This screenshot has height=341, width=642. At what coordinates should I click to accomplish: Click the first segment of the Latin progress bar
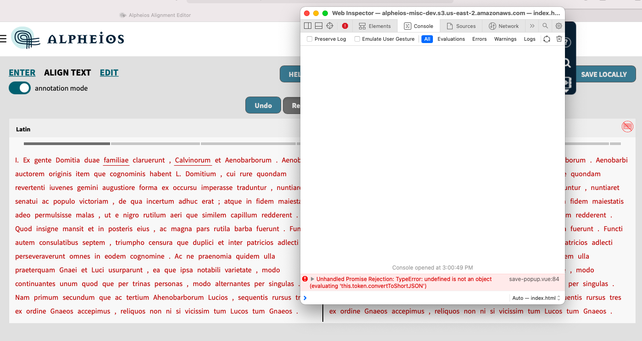point(66,143)
